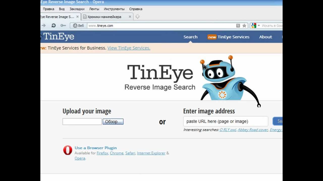
Task: Close the Хроники манимейкера tab
Action: 130,17
